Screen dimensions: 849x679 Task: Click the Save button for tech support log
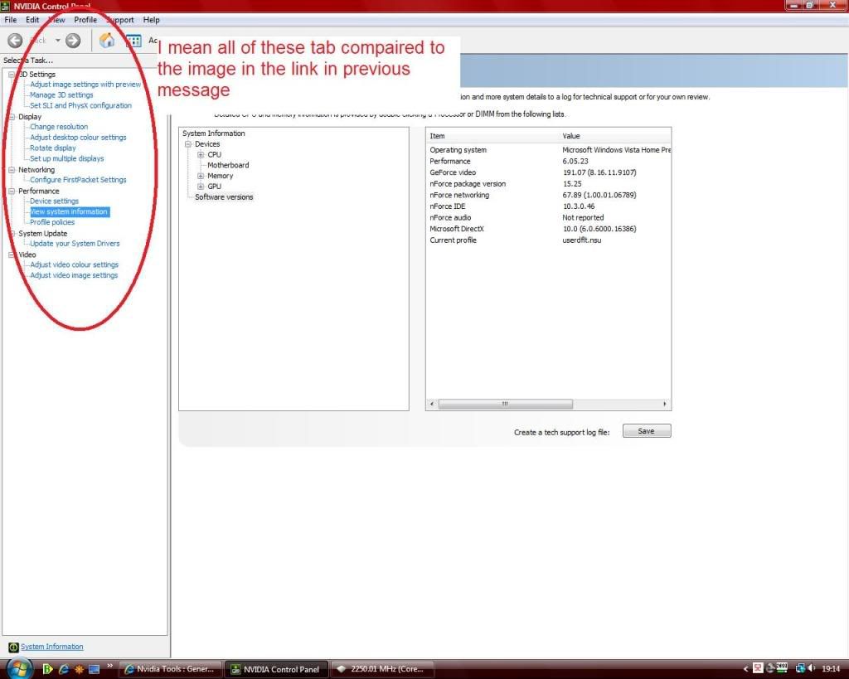[x=646, y=431]
